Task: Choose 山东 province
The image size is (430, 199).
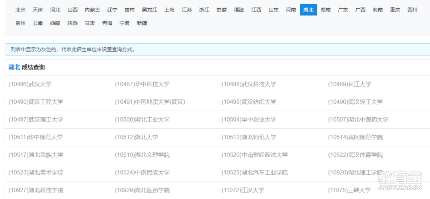Action: point(274,10)
